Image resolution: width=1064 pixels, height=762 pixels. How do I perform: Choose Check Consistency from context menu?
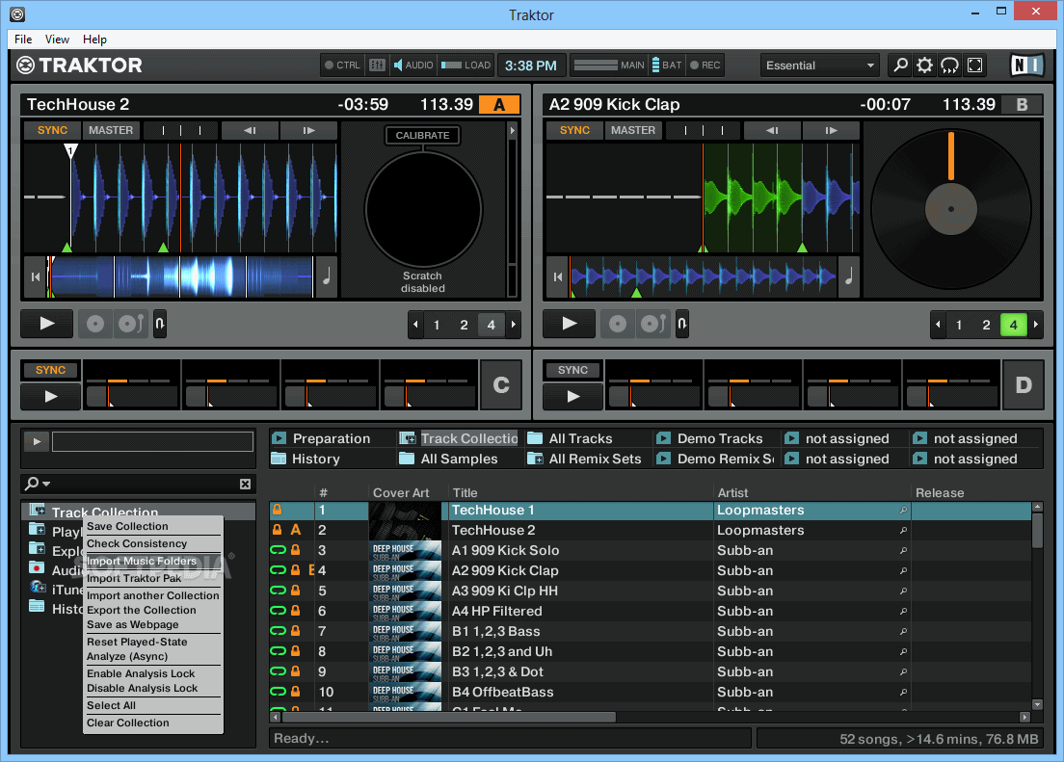pos(137,543)
